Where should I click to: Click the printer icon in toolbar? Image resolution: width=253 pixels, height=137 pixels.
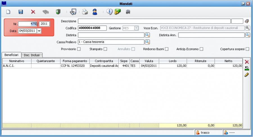pos(85,12)
